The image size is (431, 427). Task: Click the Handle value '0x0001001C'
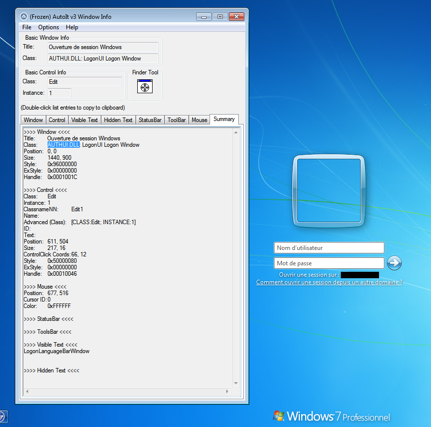62,177
